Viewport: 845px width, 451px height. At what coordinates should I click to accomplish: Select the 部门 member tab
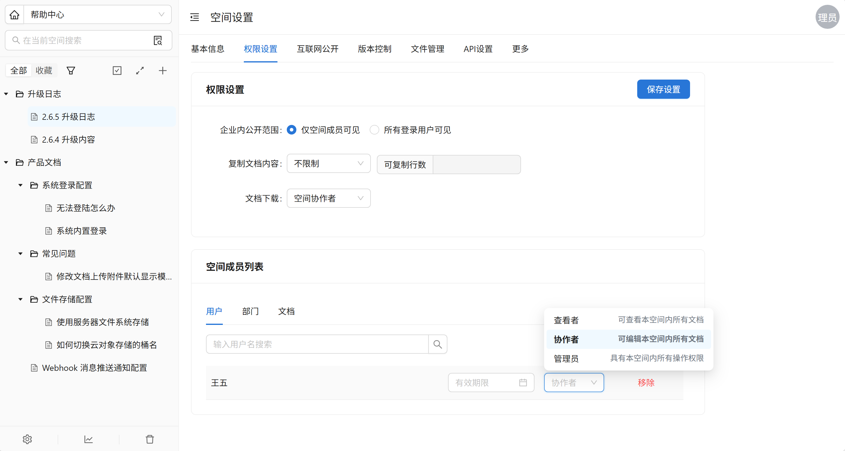[x=250, y=311]
